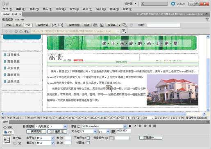
Task: Click the filter funnel icon for related files
Action: (x=207, y=19)
